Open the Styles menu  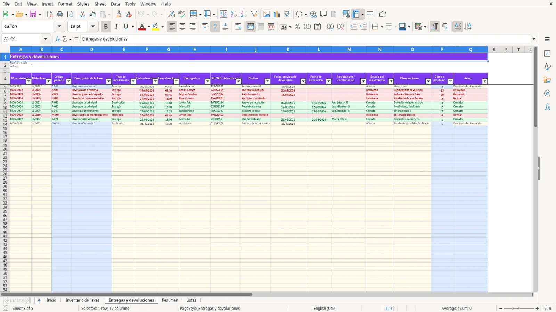(83, 4)
